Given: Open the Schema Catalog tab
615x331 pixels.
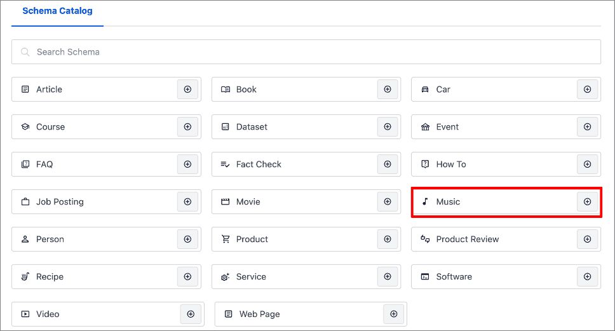Looking at the screenshot, I should [x=57, y=11].
